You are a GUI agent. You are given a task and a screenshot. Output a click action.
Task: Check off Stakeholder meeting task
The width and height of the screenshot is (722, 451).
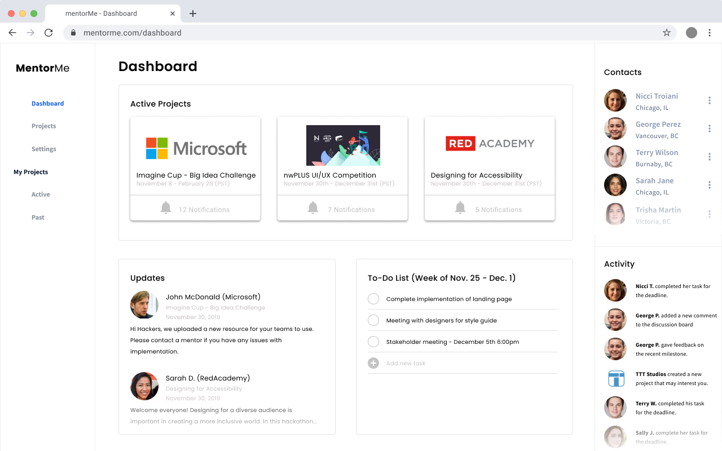[373, 342]
